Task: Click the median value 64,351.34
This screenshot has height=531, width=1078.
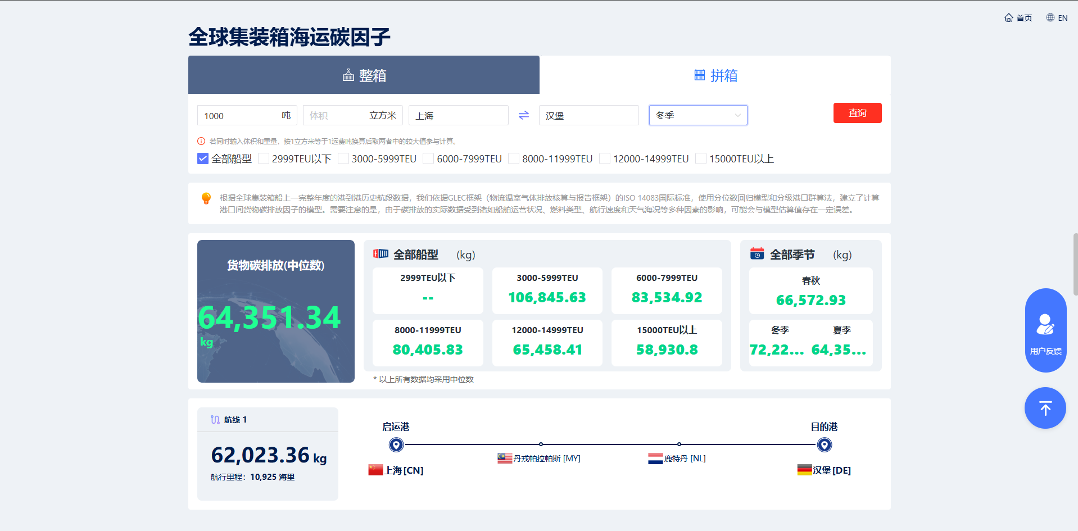Action: coord(269,317)
